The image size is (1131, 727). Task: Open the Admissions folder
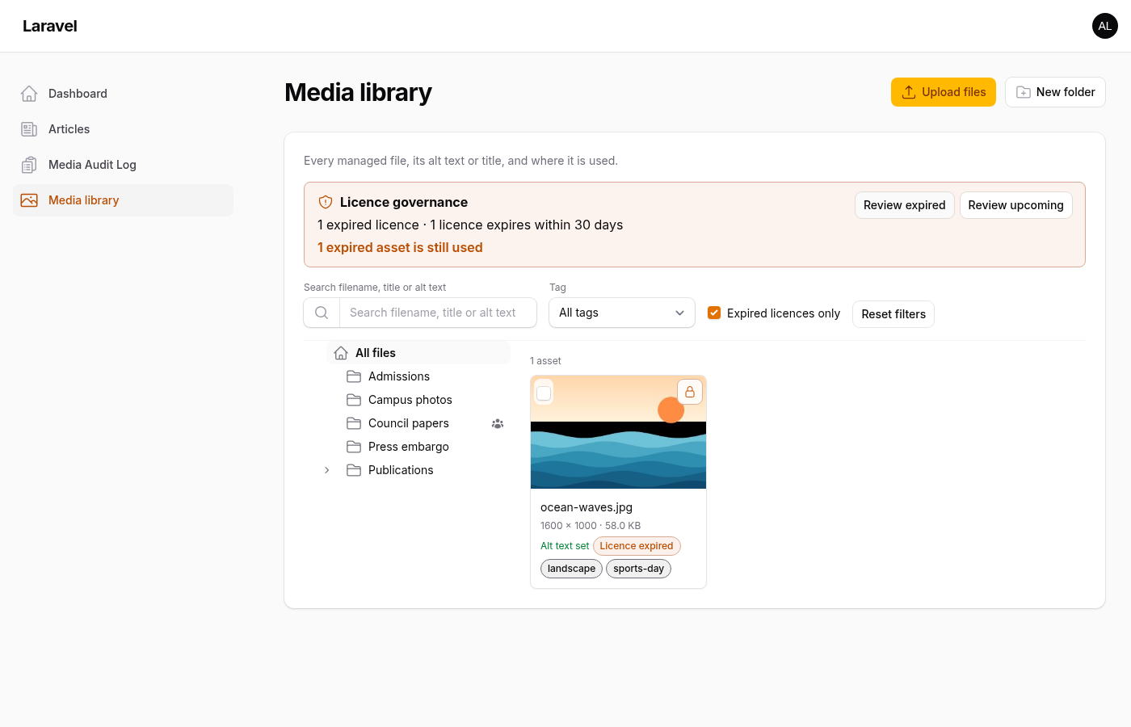[399, 376]
